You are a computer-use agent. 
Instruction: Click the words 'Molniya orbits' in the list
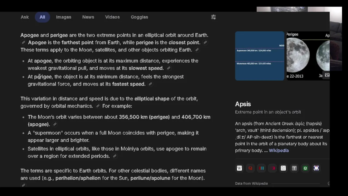137,149
